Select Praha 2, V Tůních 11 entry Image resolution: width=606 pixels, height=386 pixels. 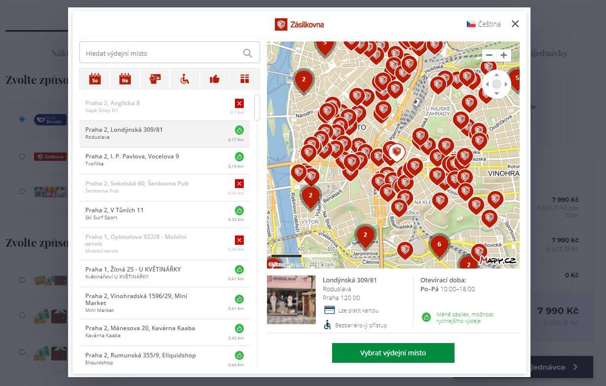[164, 214]
